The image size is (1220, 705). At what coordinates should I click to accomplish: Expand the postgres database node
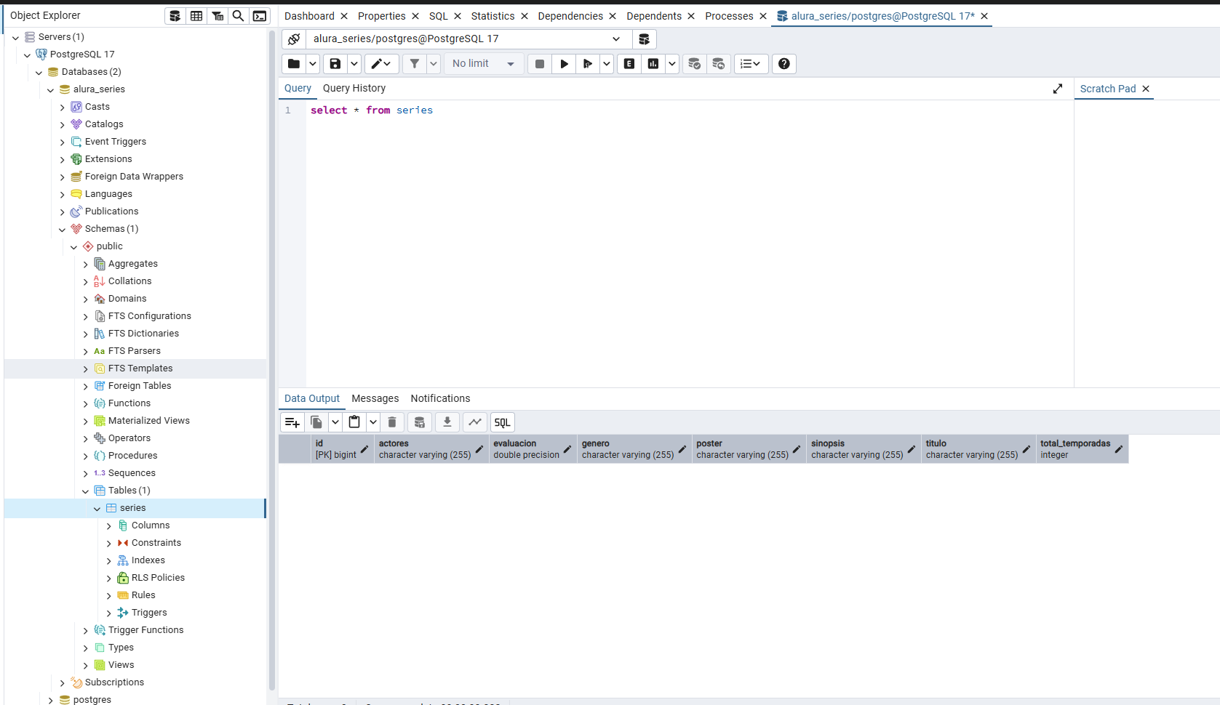click(51, 700)
